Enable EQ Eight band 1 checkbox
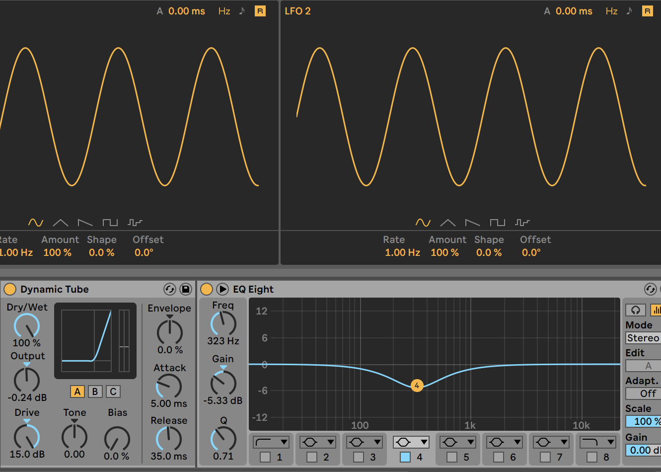Screen dimensions: 661x472 tap(265, 457)
